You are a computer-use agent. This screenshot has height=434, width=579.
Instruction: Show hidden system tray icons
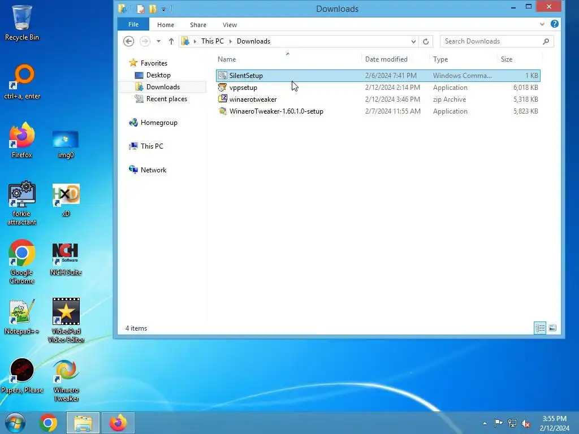coord(485,423)
